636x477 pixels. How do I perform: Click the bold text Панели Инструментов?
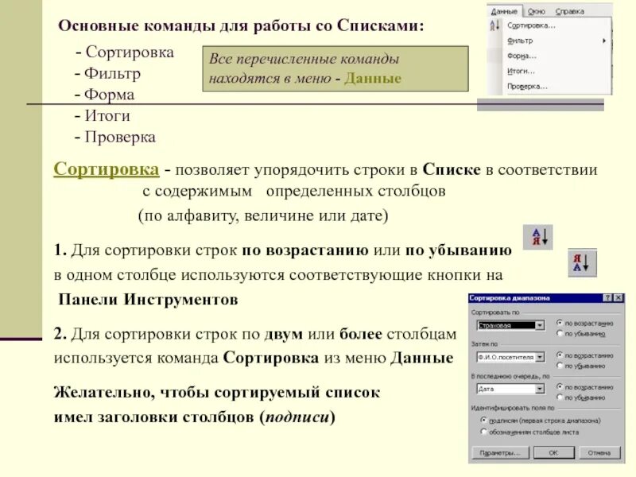pos(148,300)
